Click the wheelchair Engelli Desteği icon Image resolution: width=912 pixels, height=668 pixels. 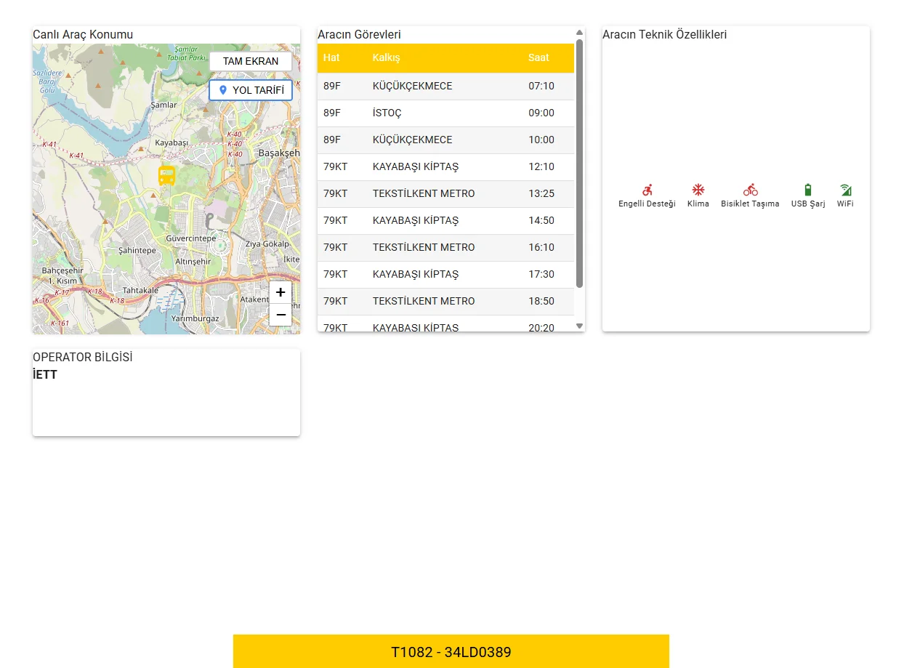pos(647,190)
